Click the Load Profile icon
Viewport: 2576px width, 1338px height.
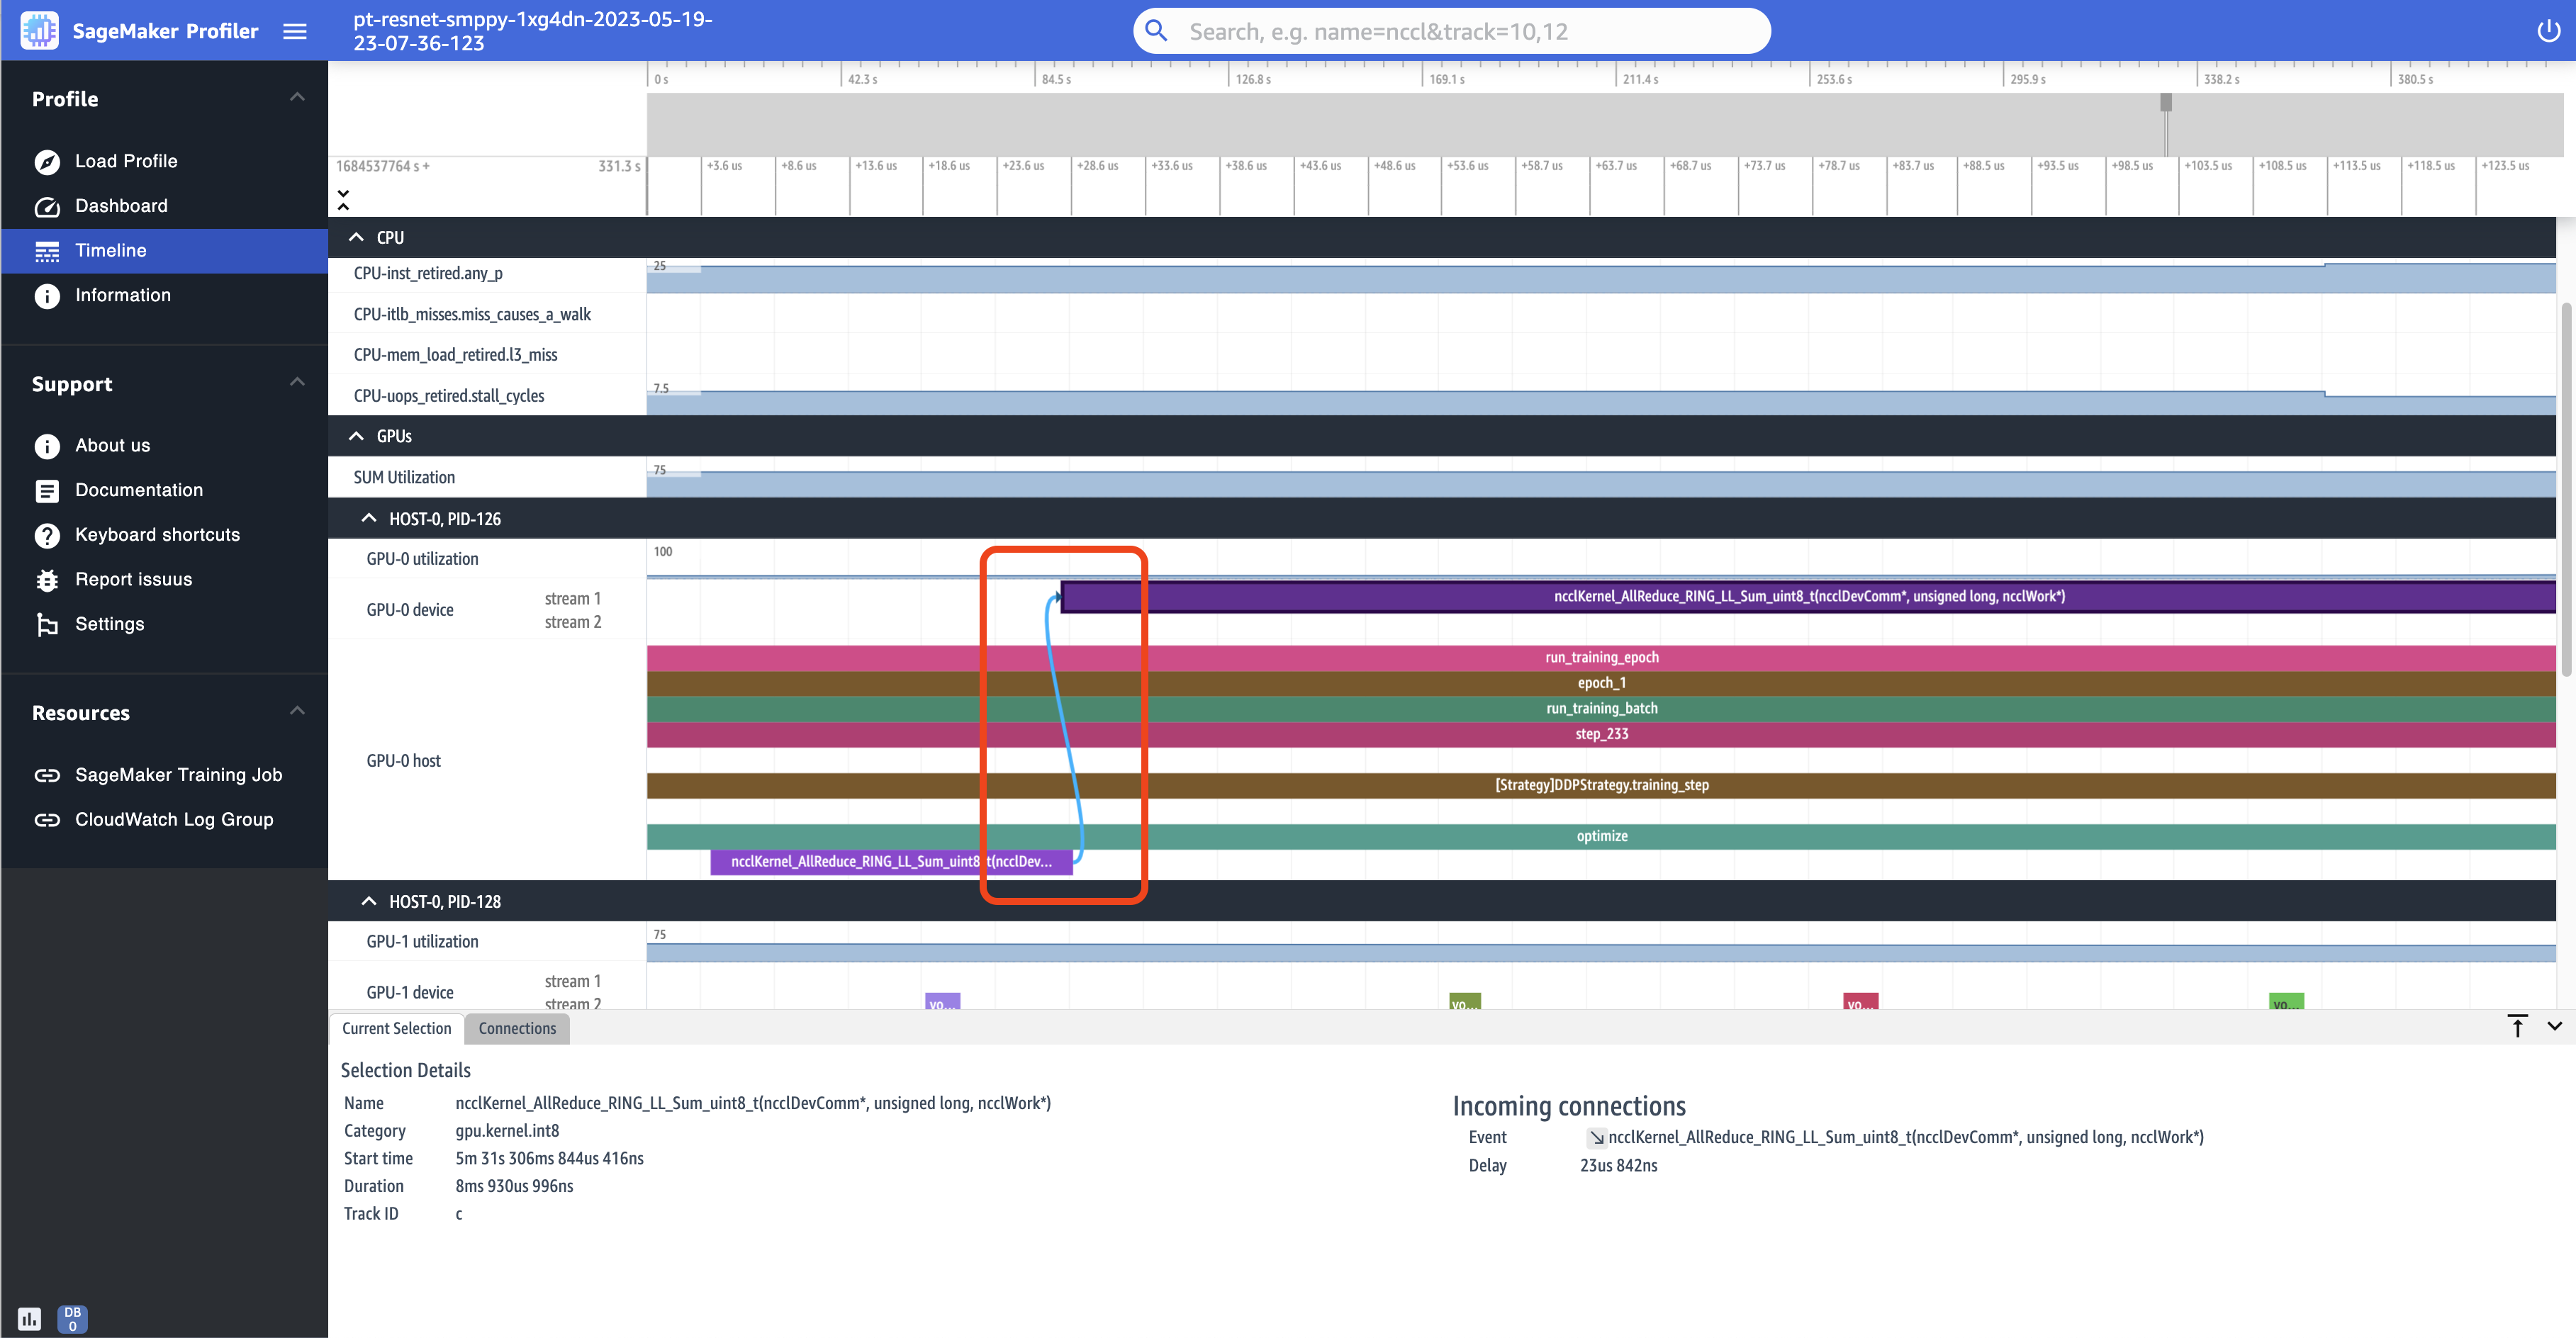pyautogui.click(x=46, y=160)
